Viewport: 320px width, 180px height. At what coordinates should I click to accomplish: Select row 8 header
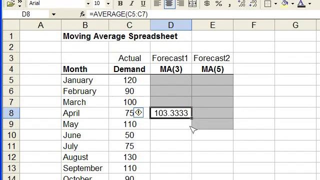11,113
